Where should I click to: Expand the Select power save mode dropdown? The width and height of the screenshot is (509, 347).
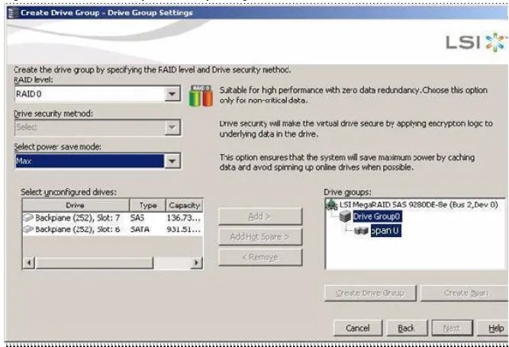click(173, 162)
